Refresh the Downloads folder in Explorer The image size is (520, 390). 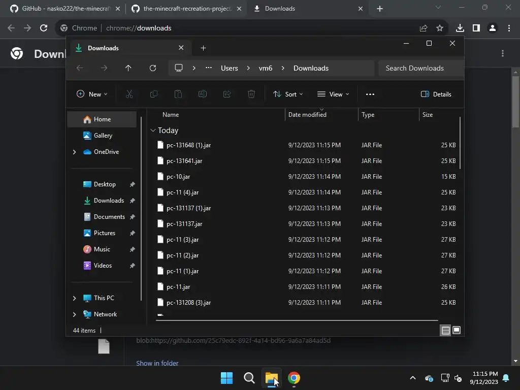pos(152,68)
